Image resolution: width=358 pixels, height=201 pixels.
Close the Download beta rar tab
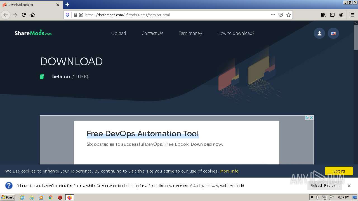point(58,5)
